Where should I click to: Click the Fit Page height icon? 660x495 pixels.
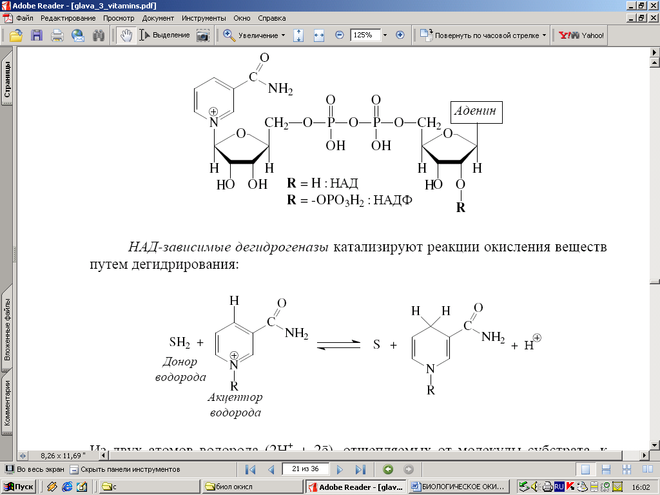298,35
